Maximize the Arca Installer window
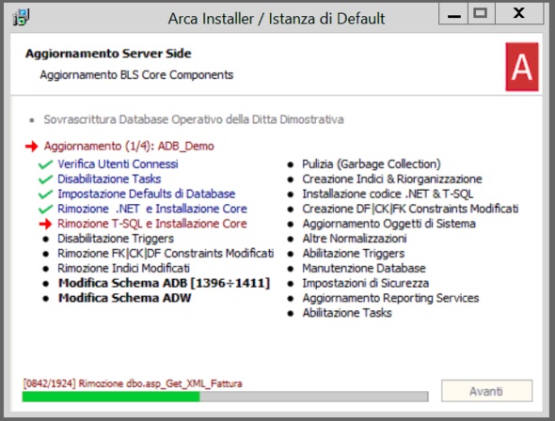Screen dimensions: 555x421 click(481, 14)
